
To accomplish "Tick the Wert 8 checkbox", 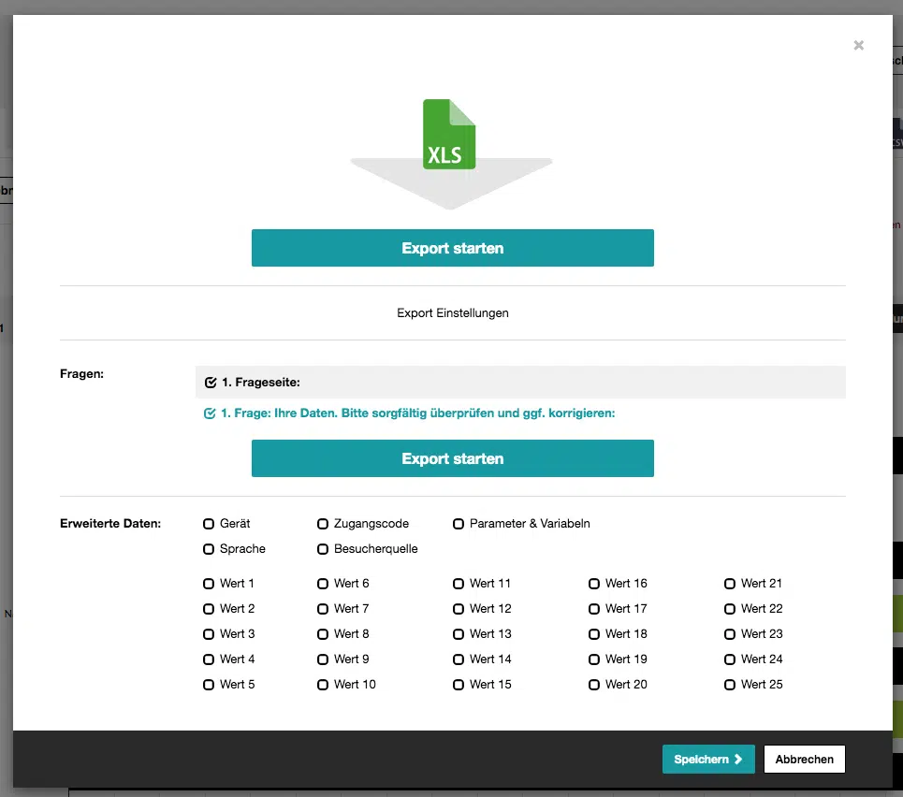I will pyautogui.click(x=323, y=634).
